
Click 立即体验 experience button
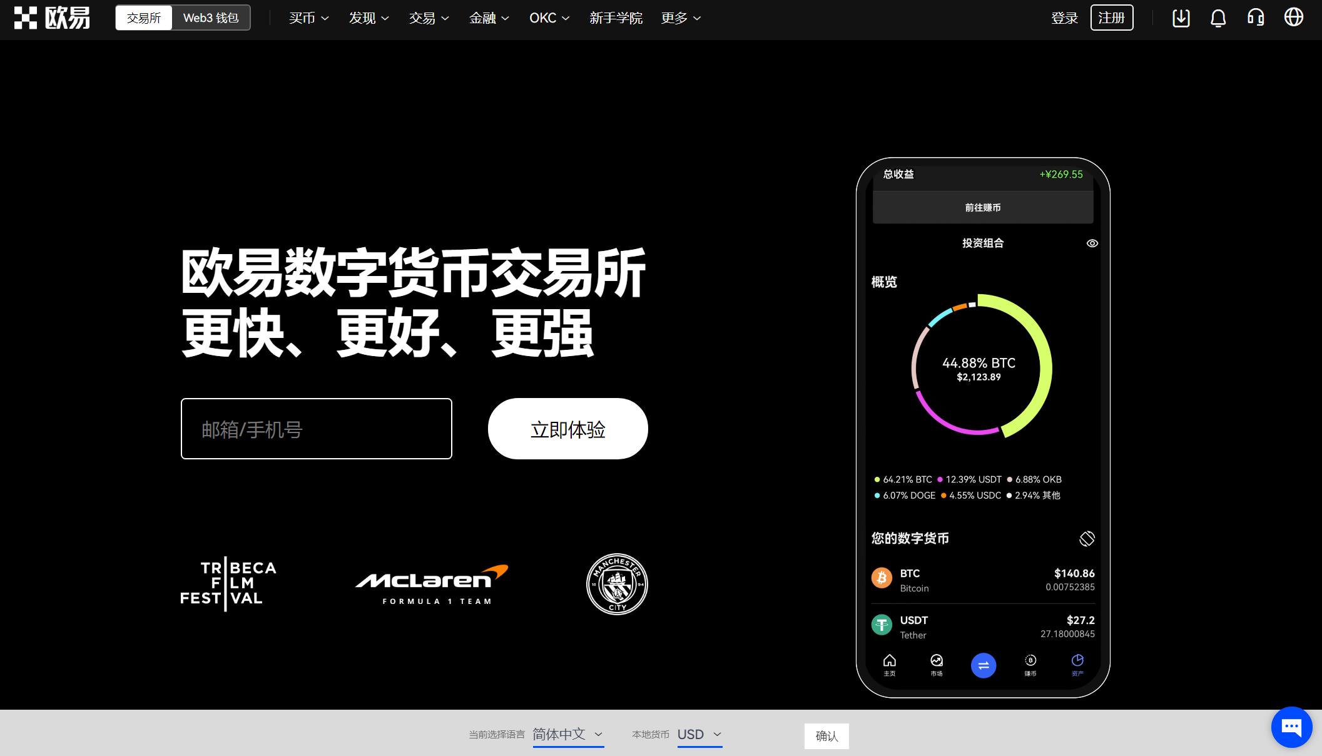(x=567, y=428)
